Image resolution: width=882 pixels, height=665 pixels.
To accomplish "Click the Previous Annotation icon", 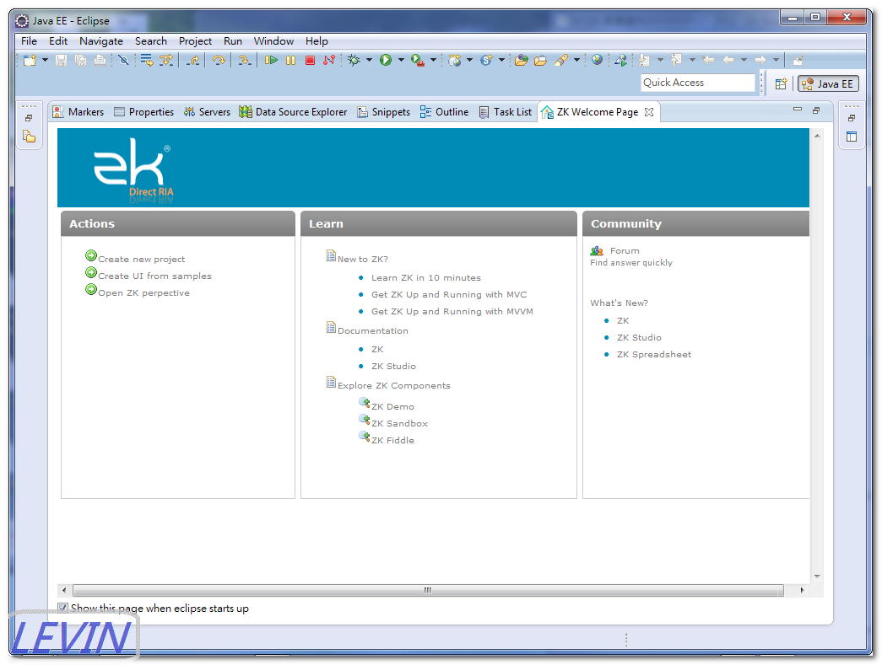I will [676, 60].
